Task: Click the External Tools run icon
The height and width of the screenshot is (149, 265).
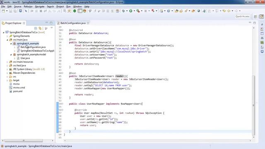Action: coord(138,11)
